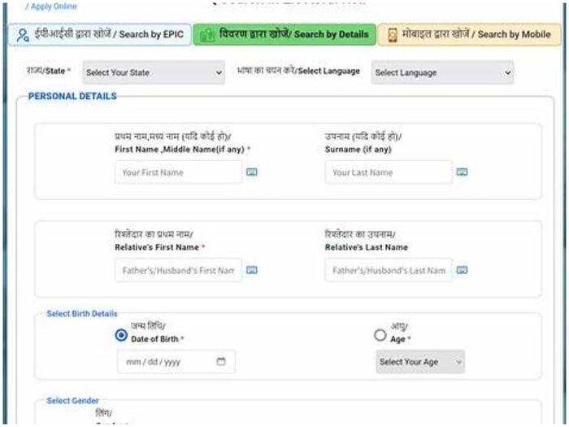Select the Age radio button

(x=380, y=334)
